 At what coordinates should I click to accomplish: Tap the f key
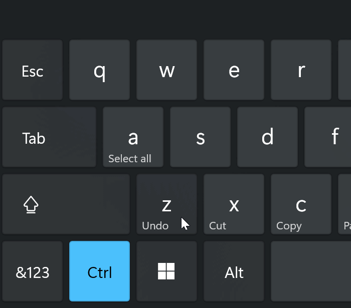pos(328,137)
